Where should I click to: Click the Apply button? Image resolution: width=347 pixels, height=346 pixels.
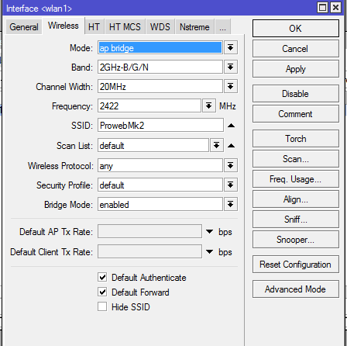[x=296, y=69]
